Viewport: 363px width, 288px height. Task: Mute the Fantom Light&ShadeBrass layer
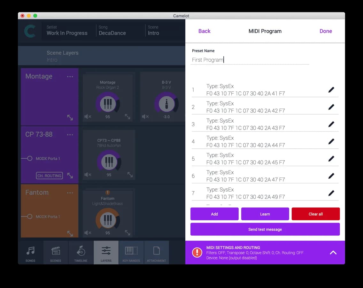(87, 233)
